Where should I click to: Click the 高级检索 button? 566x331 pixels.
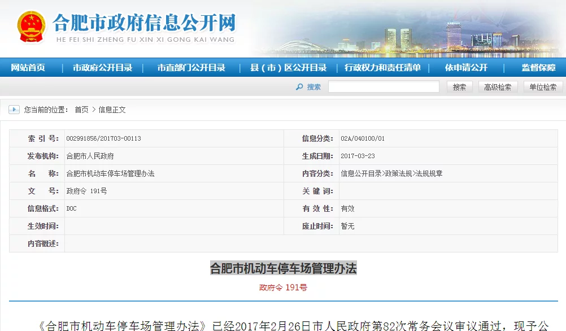click(x=498, y=87)
